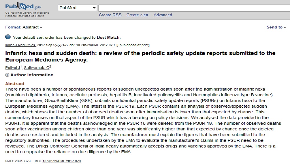Click the article title heading
Screen dimensions: 290x164
click(x=140, y=56)
